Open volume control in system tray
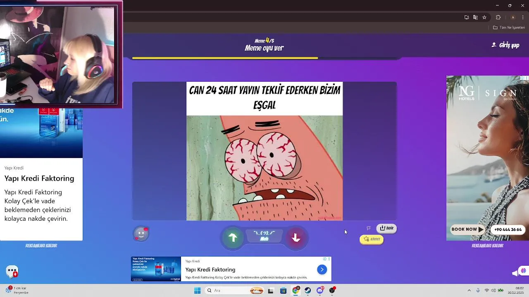This screenshot has width=529, height=297. tap(493, 290)
